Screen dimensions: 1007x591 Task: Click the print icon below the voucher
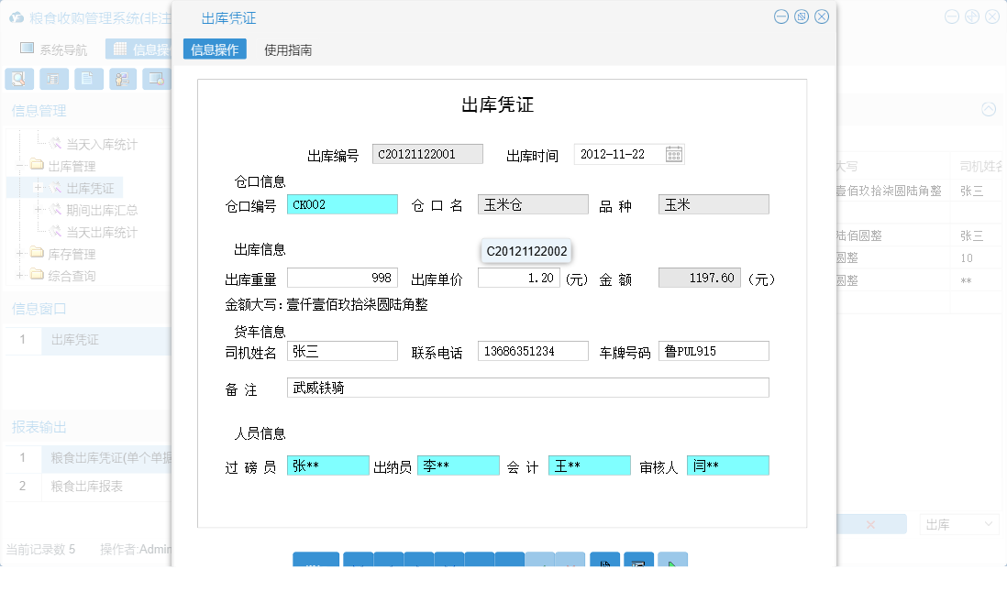coord(638,563)
